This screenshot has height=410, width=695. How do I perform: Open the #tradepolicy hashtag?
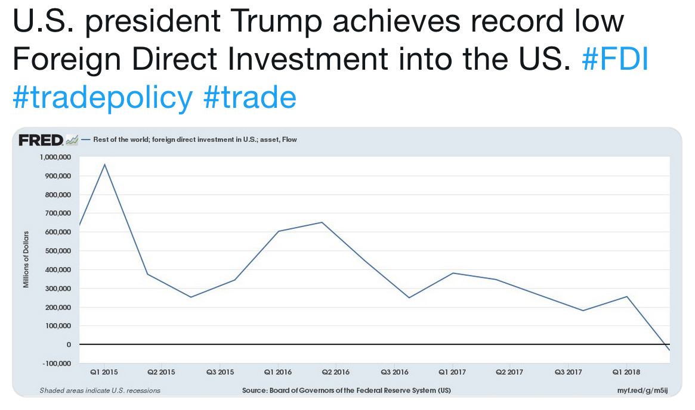pos(103,97)
